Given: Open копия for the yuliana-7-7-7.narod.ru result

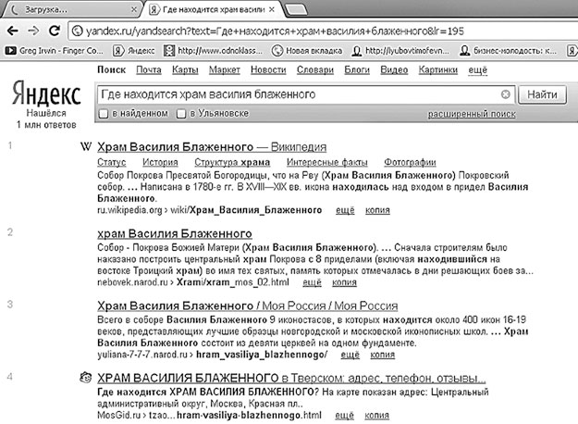Looking at the screenshot, I should click(x=383, y=355).
